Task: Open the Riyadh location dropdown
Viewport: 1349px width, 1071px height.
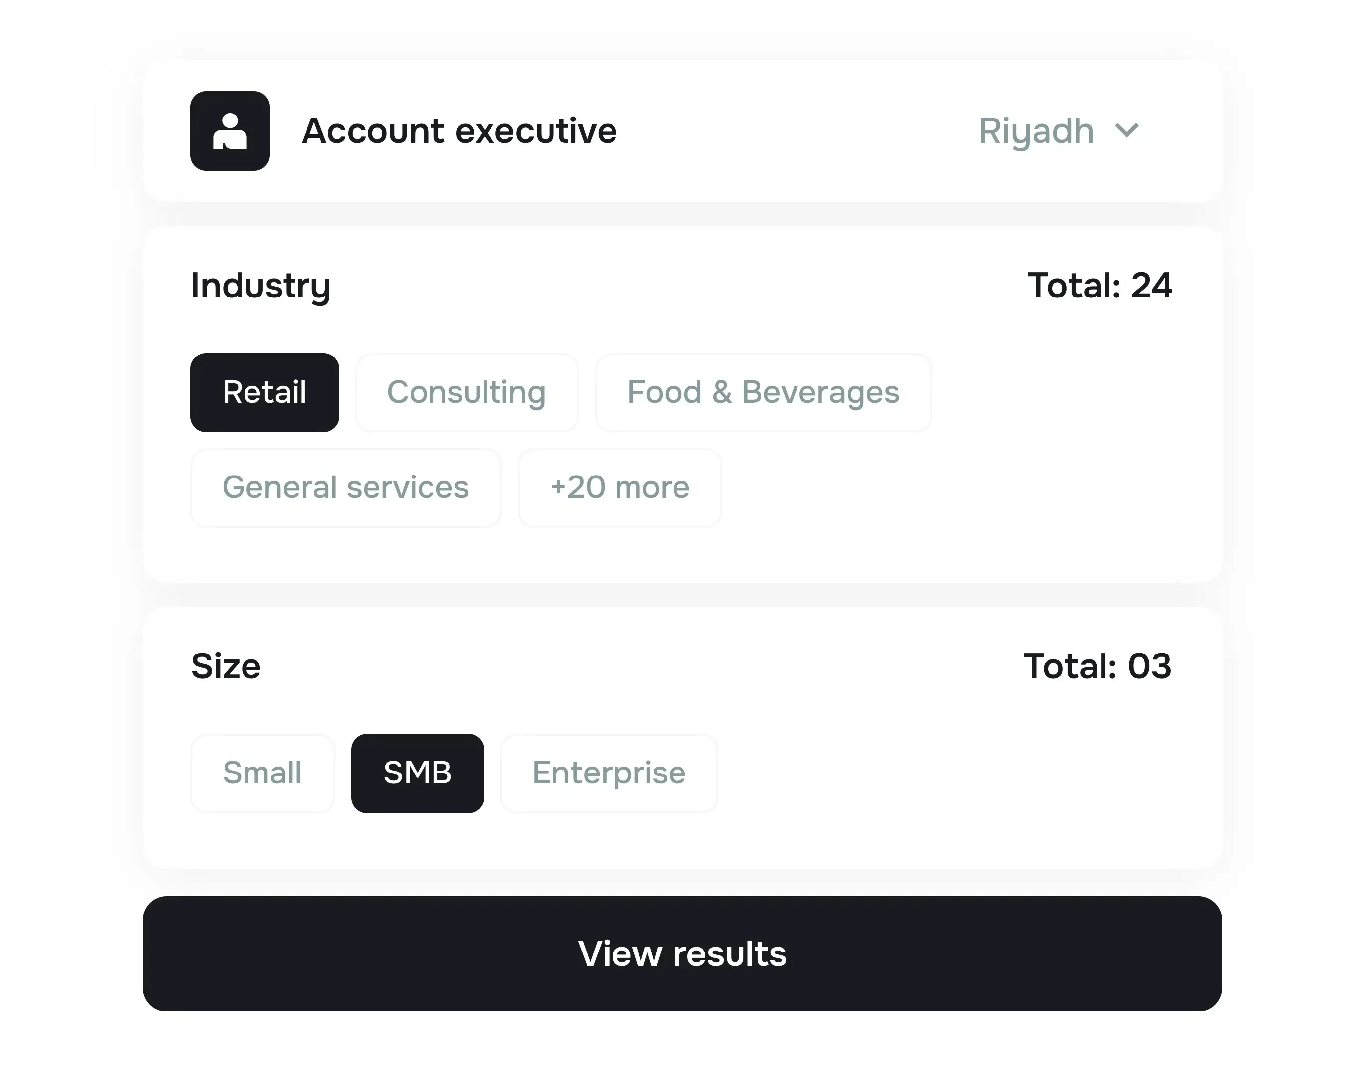Action: 1060,131
